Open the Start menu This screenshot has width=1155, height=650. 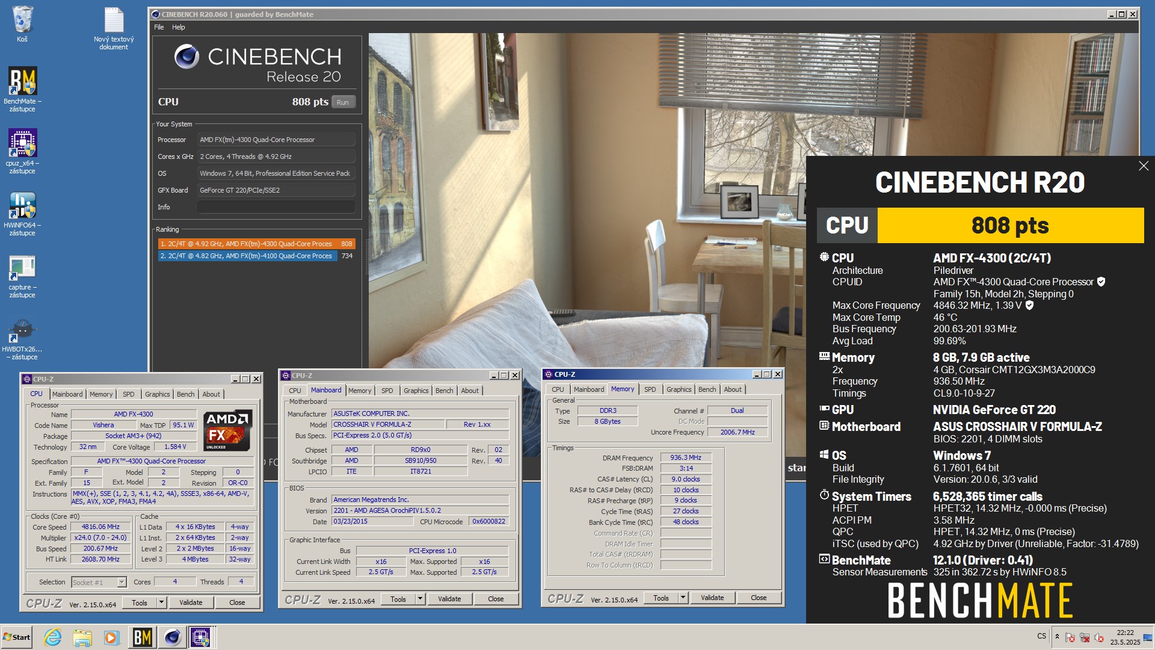point(17,637)
